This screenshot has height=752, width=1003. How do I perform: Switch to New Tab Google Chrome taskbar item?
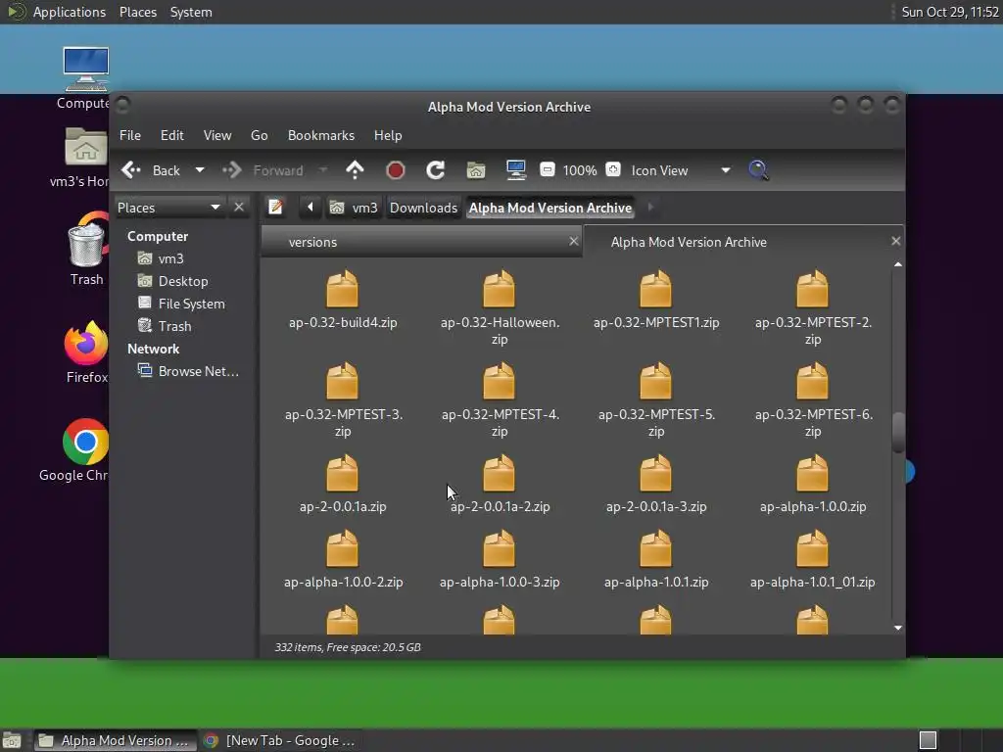pyautogui.click(x=279, y=740)
